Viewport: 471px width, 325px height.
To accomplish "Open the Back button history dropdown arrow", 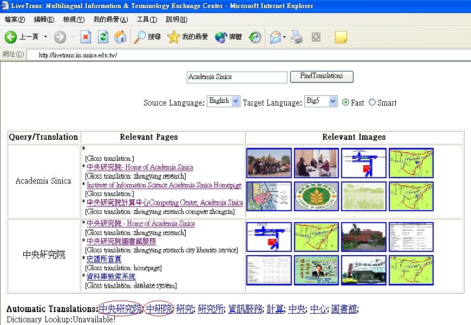I will click(45, 37).
